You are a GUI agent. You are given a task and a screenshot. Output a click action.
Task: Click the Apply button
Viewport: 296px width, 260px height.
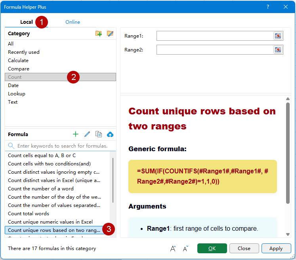276,248
